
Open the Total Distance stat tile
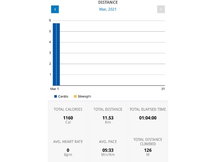click(x=108, y=115)
